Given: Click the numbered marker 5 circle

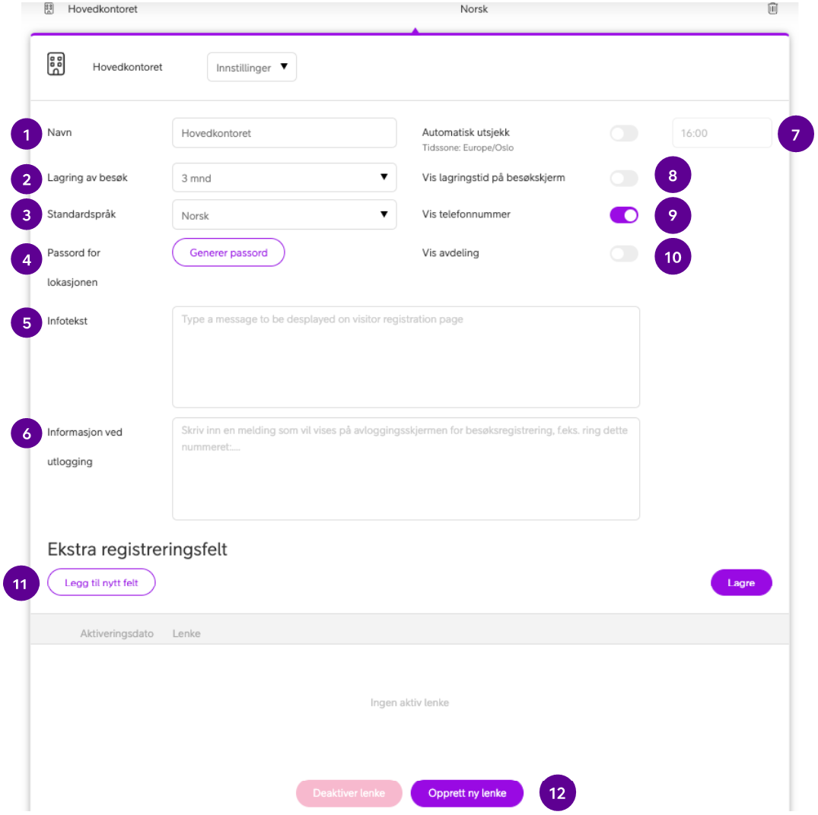Looking at the screenshot, I should 26,322.
